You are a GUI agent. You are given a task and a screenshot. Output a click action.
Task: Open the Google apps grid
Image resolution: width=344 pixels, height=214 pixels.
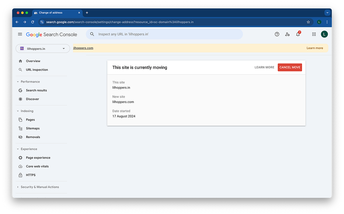point(314,34)
